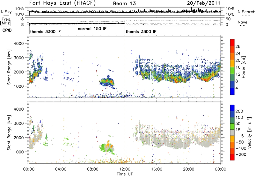Pick the bright blue Power segment below 4
The height and width of the screenshot is (176, 255).
click(x=232, y=91)
